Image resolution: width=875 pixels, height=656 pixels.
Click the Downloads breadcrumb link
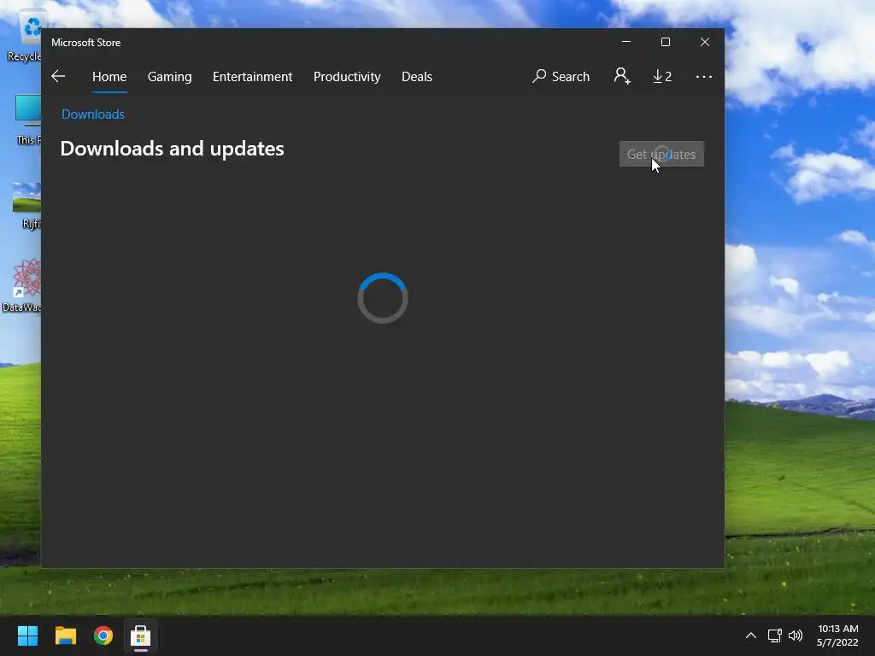[92, 114]
